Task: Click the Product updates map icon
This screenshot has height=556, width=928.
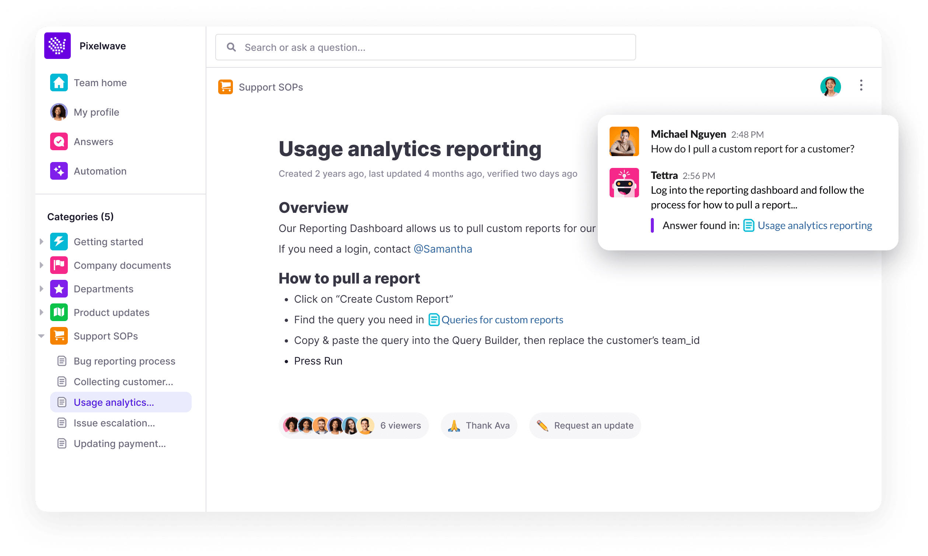Action: pyautogui.click(x=59, y=312)
